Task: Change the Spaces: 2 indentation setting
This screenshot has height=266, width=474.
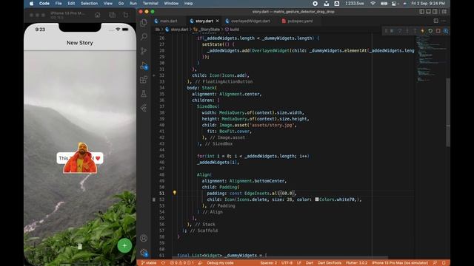Action: click(x=268, y=263)
